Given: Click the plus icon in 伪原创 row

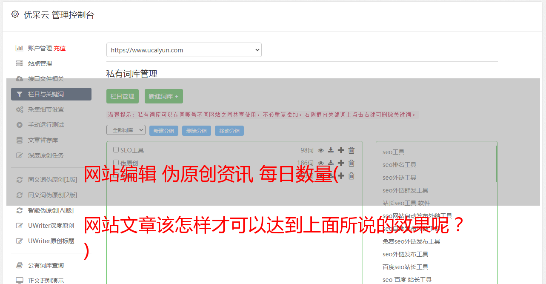Looking at the screenshot, I should (341, 163).
